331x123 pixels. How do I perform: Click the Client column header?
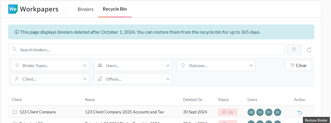17,100
